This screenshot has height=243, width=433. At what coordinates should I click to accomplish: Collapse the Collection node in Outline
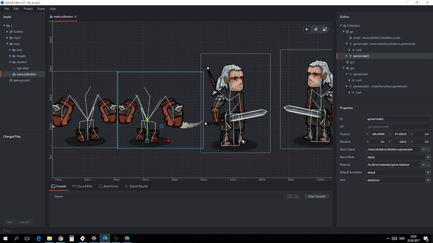(341, 26)
